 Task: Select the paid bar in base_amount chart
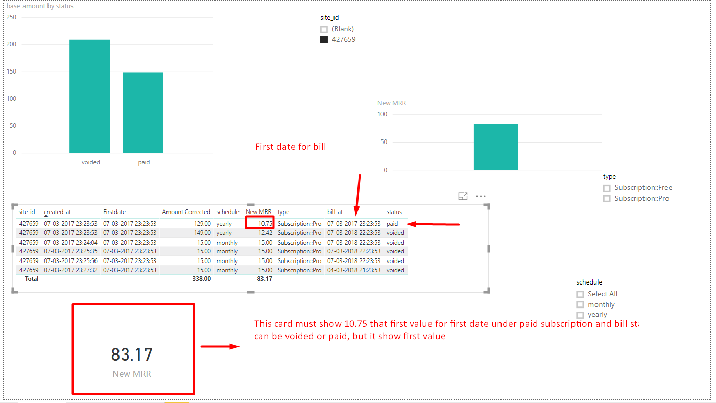tap(142, 113)
